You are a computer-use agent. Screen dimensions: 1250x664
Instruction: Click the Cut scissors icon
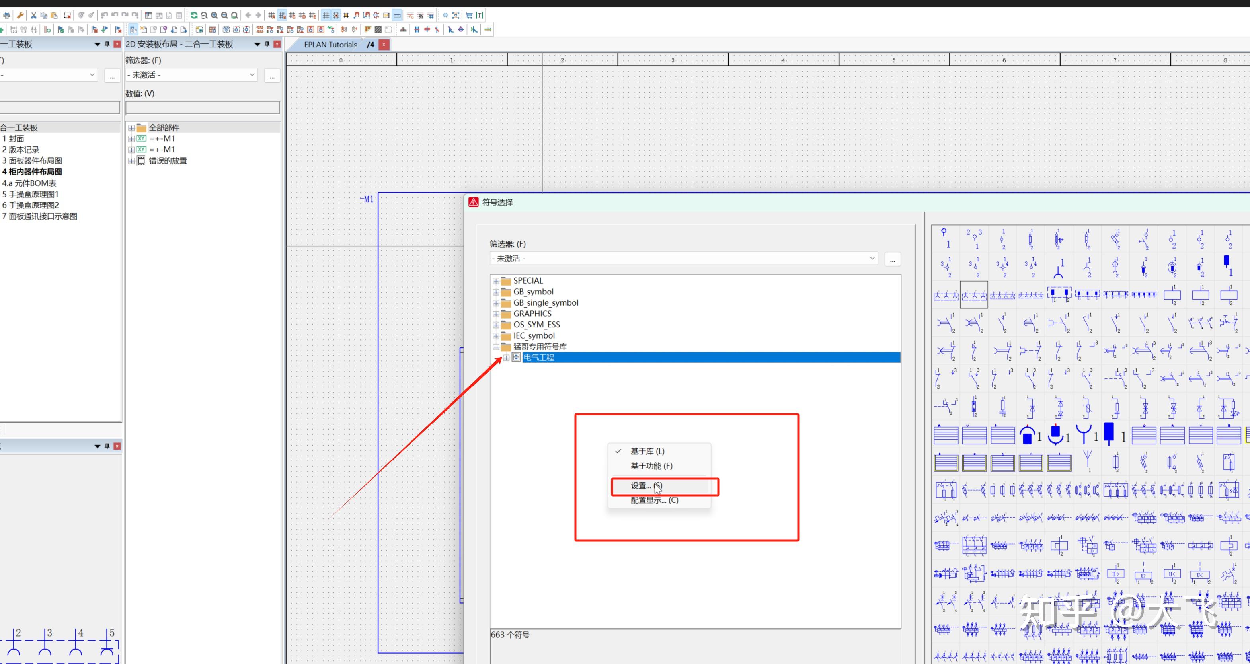33,16
